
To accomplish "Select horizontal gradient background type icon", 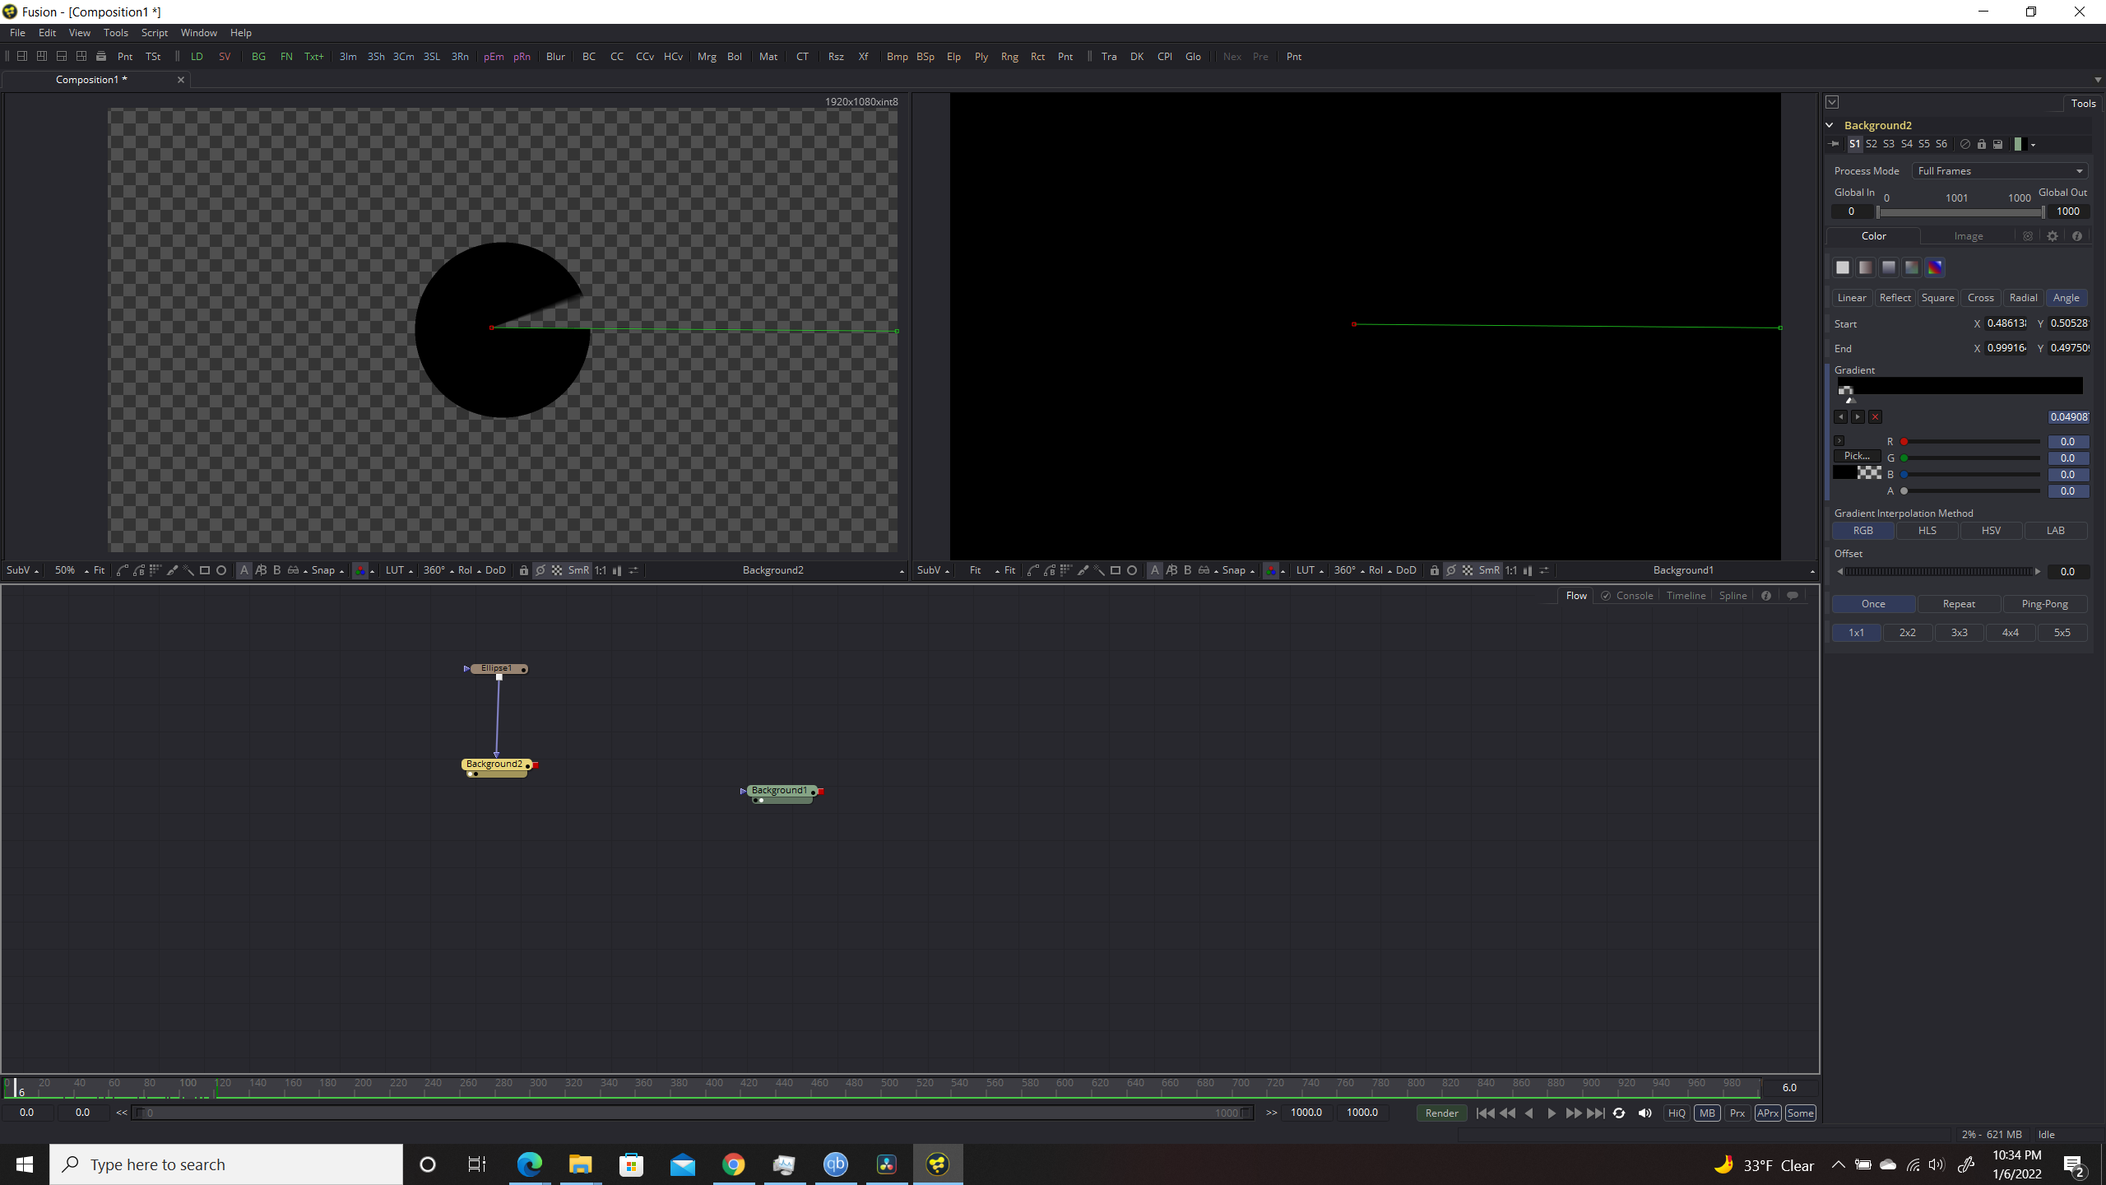I will click(x=1866, y=267).
